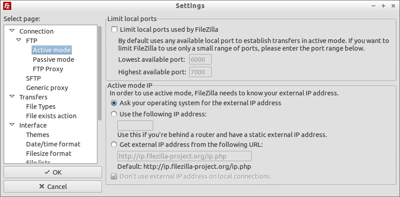
Task: Enable Limit local ports used by FileZilla
Action: tap(114, 30)
